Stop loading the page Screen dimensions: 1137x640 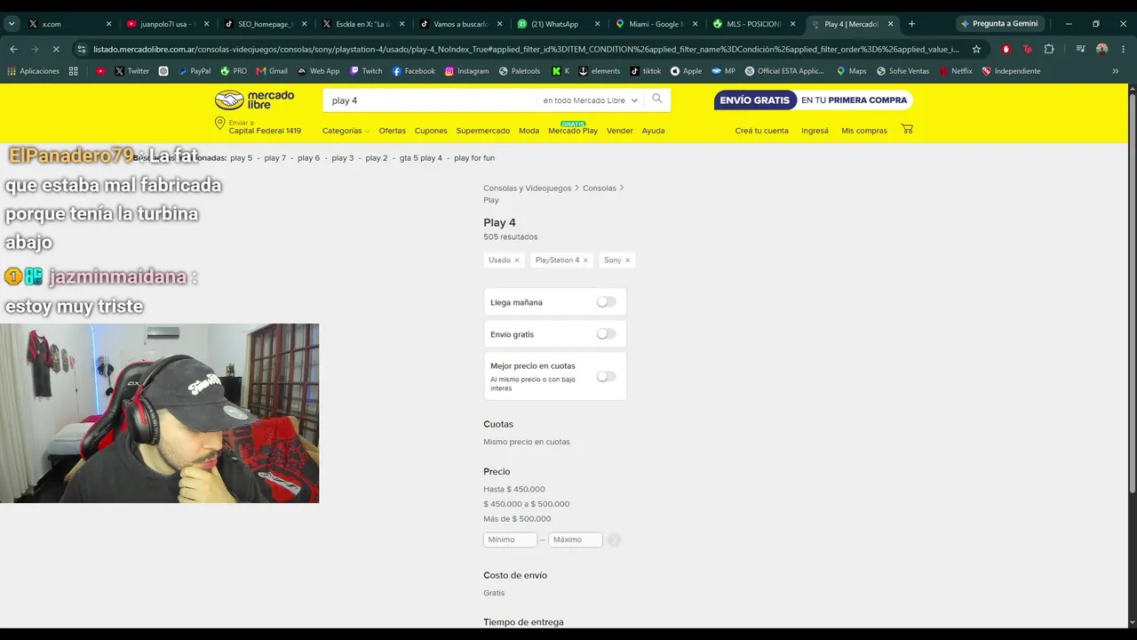[x=55, y=49]
